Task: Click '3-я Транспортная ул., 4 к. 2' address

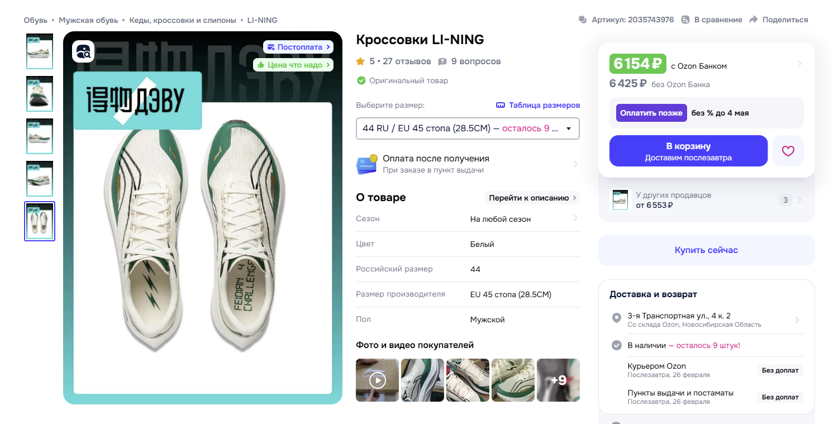Action: pos(679,316)
